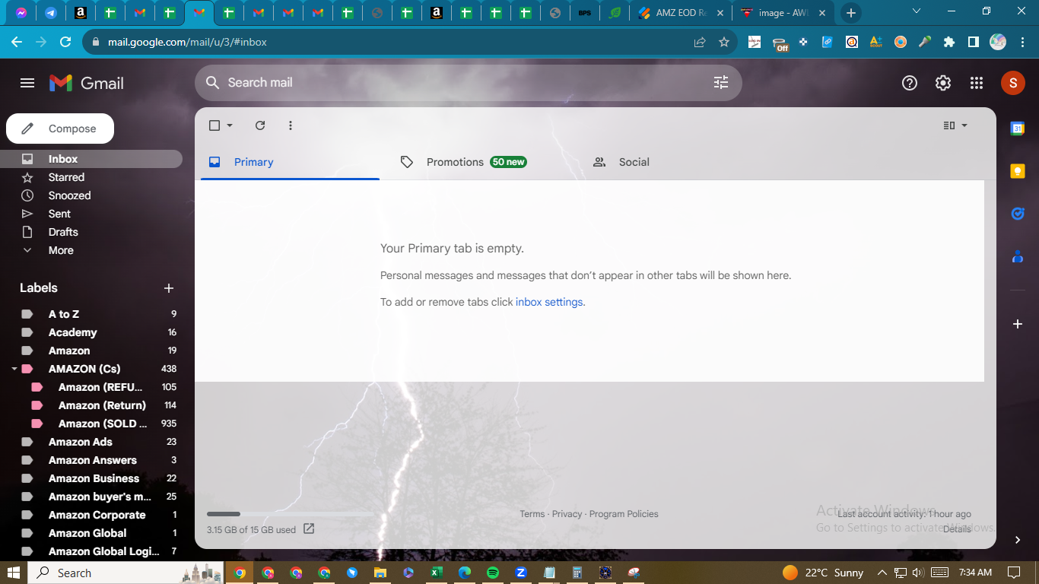Expand the More sidebar items

point(91,250)
